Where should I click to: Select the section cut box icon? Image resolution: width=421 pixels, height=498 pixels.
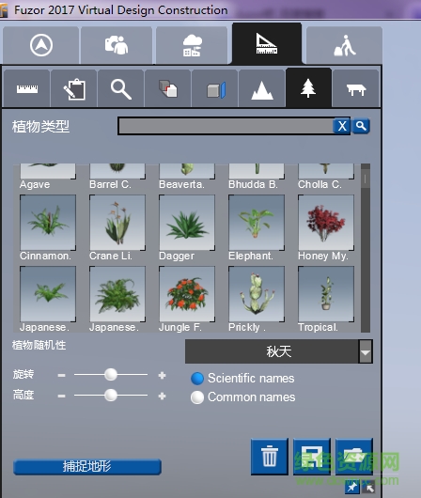pyautogui.click(x=215, y=88)
